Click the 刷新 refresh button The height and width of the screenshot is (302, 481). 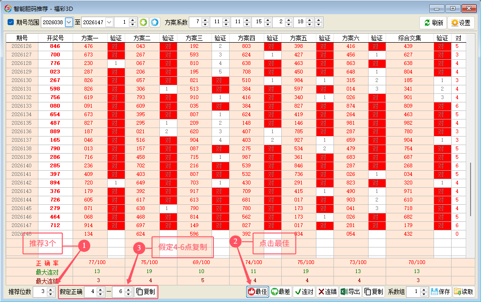click(x=434, y=23)
